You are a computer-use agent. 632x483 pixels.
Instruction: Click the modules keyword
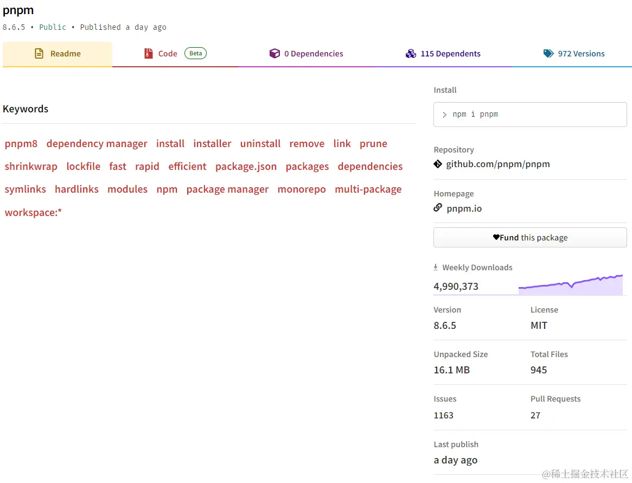click(127, 189)
